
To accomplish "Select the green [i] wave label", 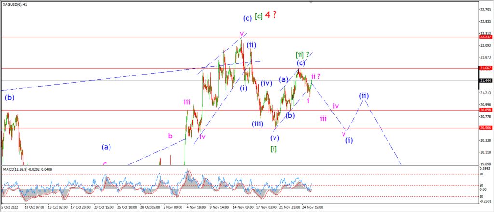I will point(274,149).
